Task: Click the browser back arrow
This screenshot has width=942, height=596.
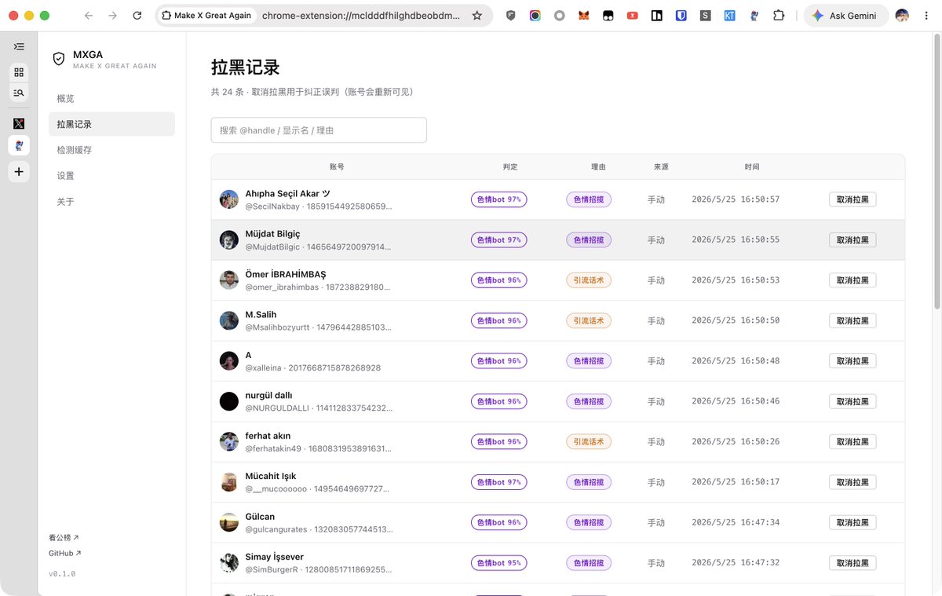Action: (89, 16)
